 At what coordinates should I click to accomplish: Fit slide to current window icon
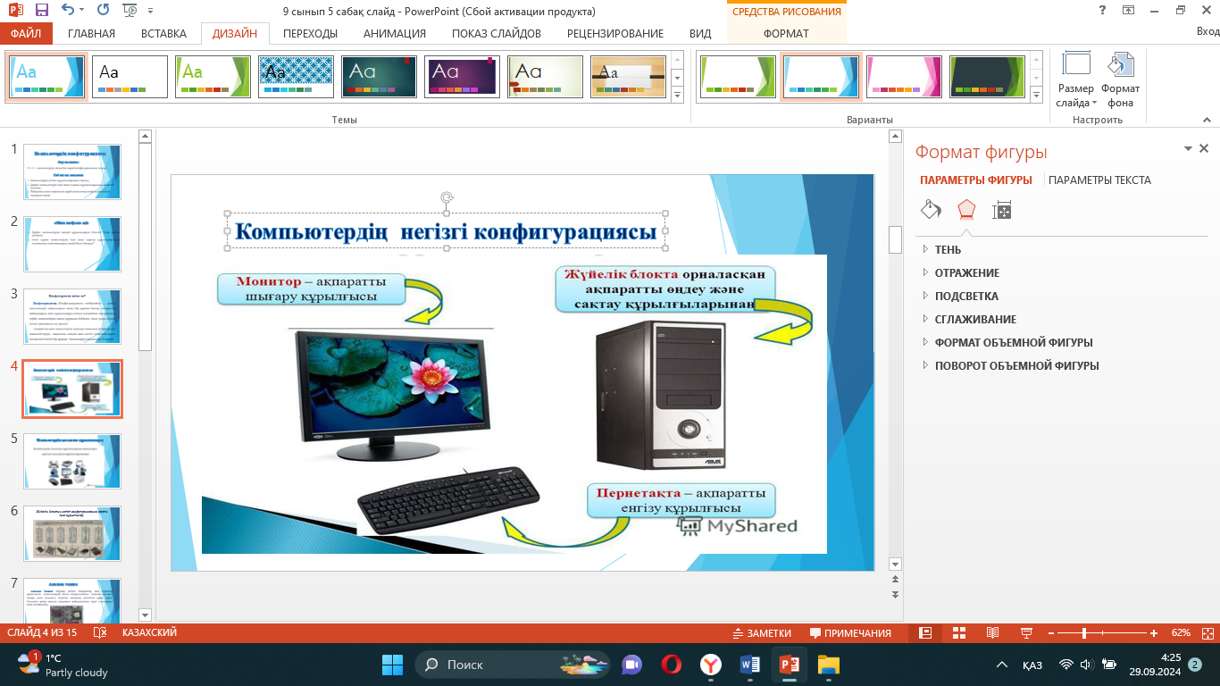coord(1207,633)
